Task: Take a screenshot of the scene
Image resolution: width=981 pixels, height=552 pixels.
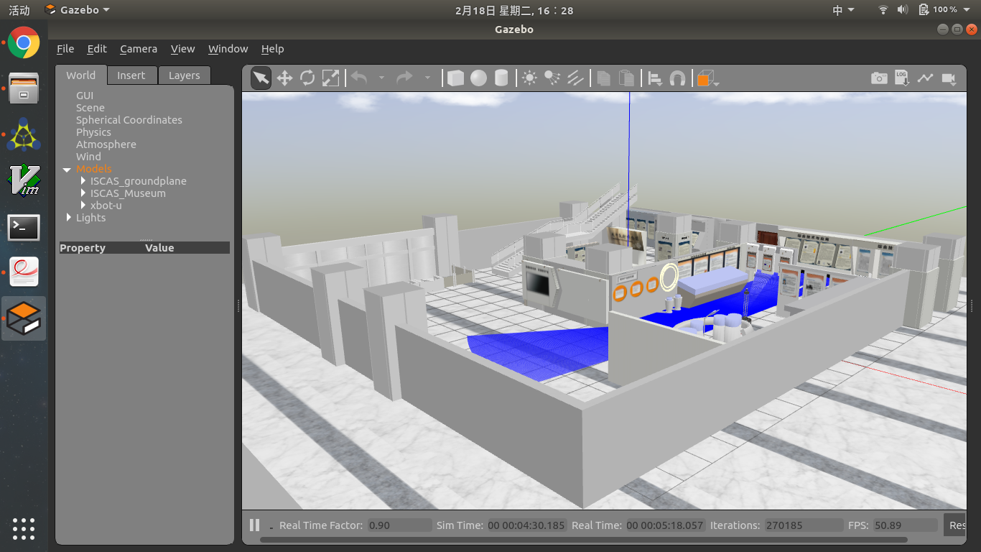Action: (879, 78)
